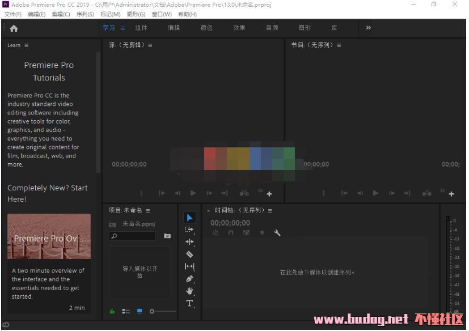Switch project panel to icon view
Screen dimensions: 469x331
140,311
